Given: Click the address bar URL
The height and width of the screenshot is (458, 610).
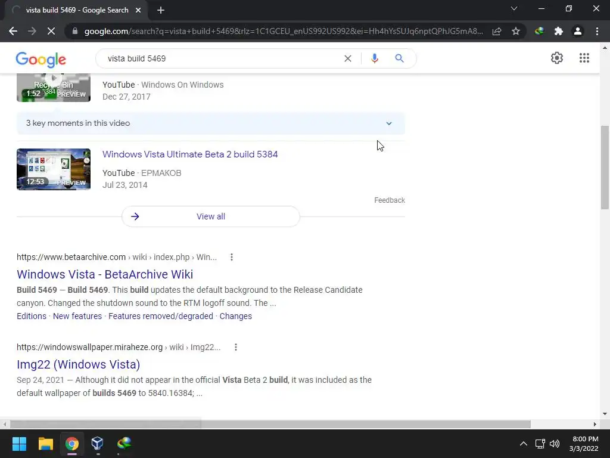Looking at the screenshot, I should (284, 31).
